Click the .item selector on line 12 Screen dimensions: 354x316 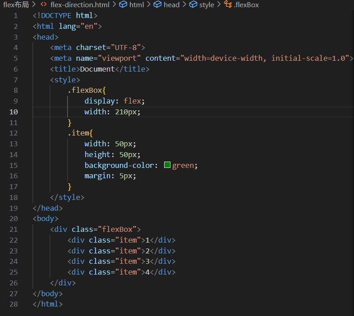(78, 133)
